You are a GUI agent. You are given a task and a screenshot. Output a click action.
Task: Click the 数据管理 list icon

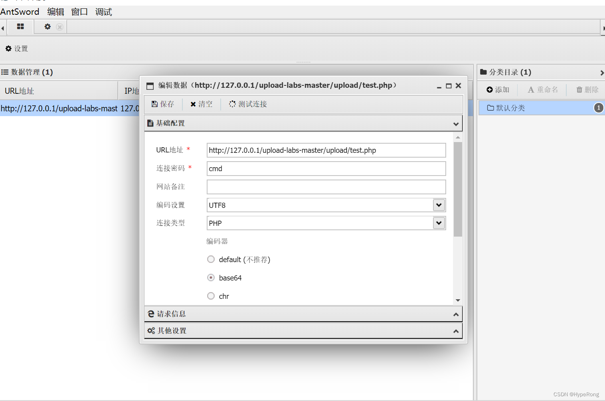pyautogui.click(x=5, y=72)
